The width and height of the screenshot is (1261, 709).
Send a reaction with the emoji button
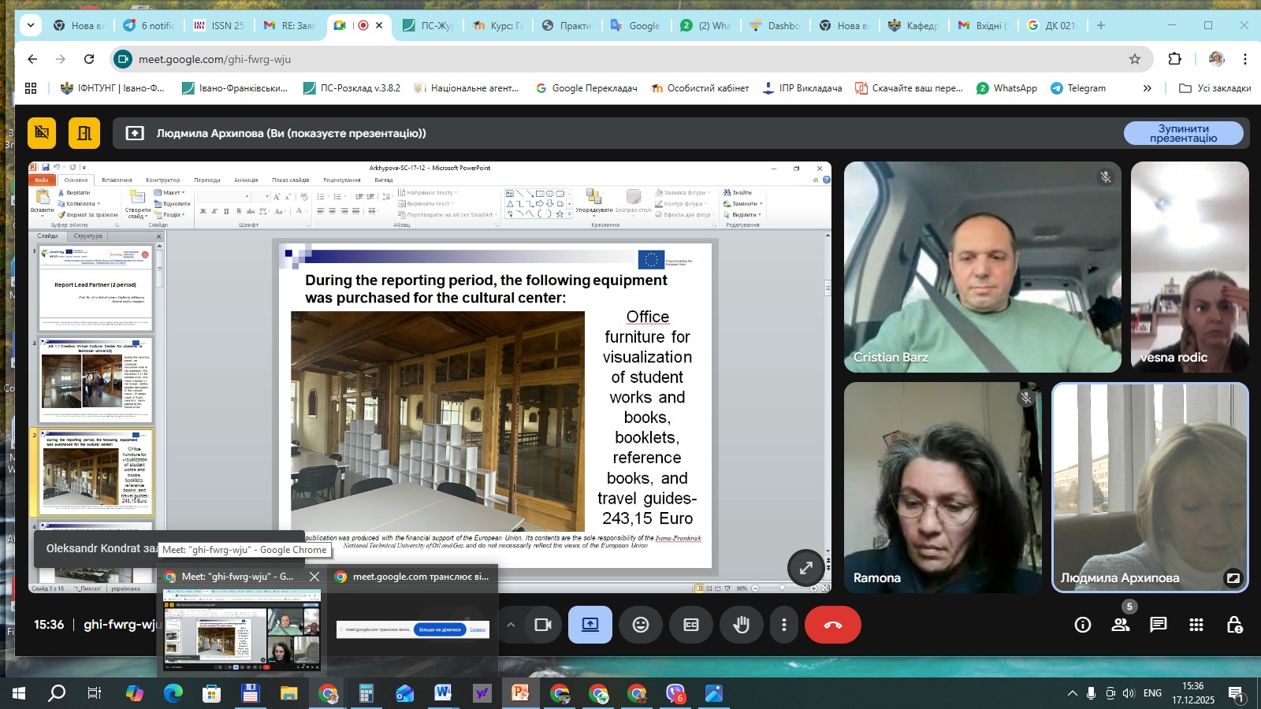tap(641, 625)
